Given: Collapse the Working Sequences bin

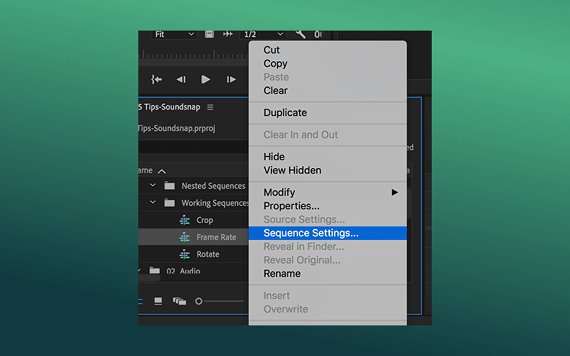Looking at the screenshot, I should click(x=153, y=202).
